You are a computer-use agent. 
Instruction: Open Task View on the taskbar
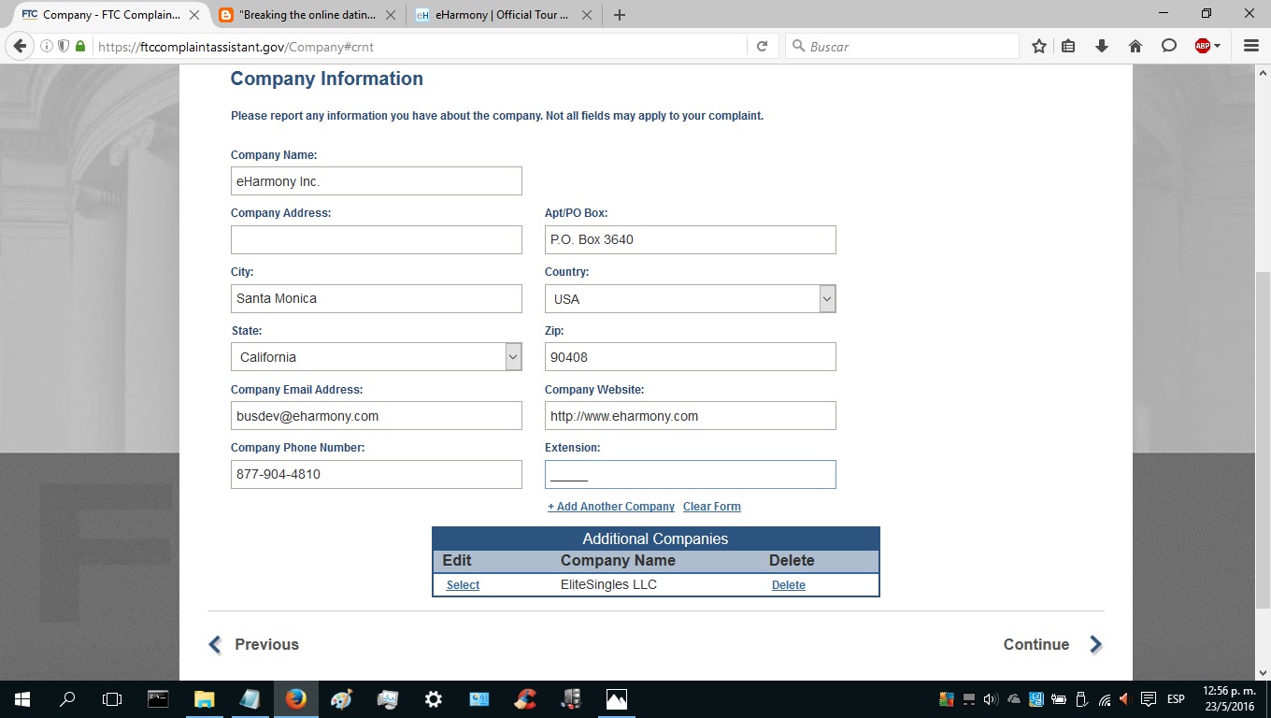[112, 698]
